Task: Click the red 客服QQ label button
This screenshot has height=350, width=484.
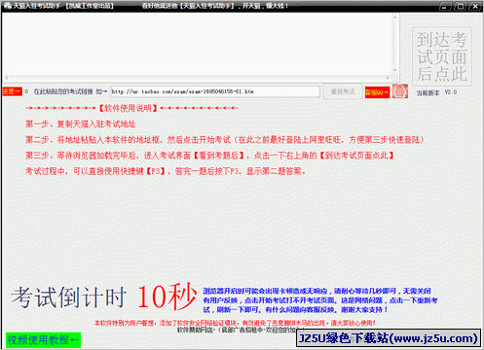Action: click(x=377, y=92)
